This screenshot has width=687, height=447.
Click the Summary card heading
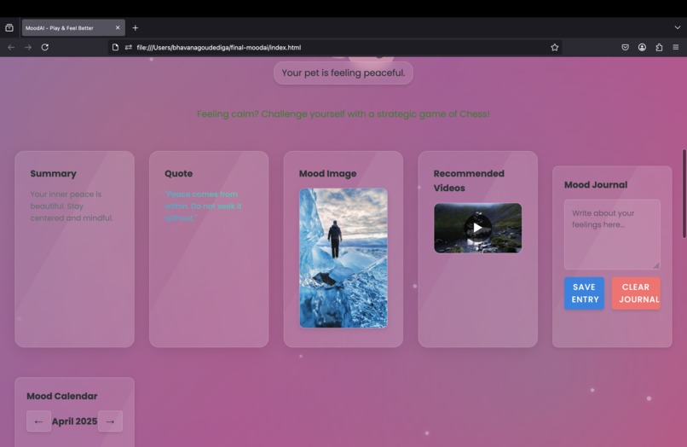tap(53, 174)
